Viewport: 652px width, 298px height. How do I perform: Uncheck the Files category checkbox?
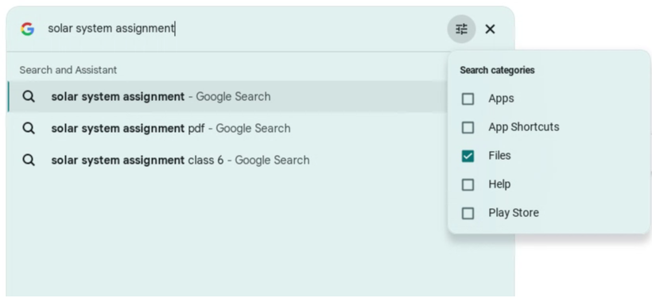[x=468, y=156]
